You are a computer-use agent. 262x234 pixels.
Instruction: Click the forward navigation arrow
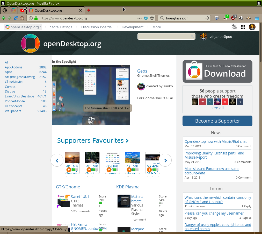click(x=9, y=18)
